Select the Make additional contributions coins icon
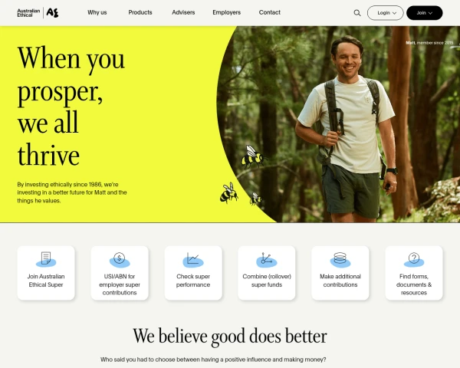This screenshot has width=460, height=368. 340,259
